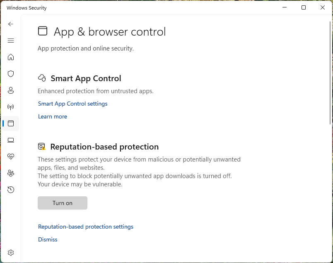
Task: Open Virus & threat protection shield icon
Action: (x=11, y=74)
